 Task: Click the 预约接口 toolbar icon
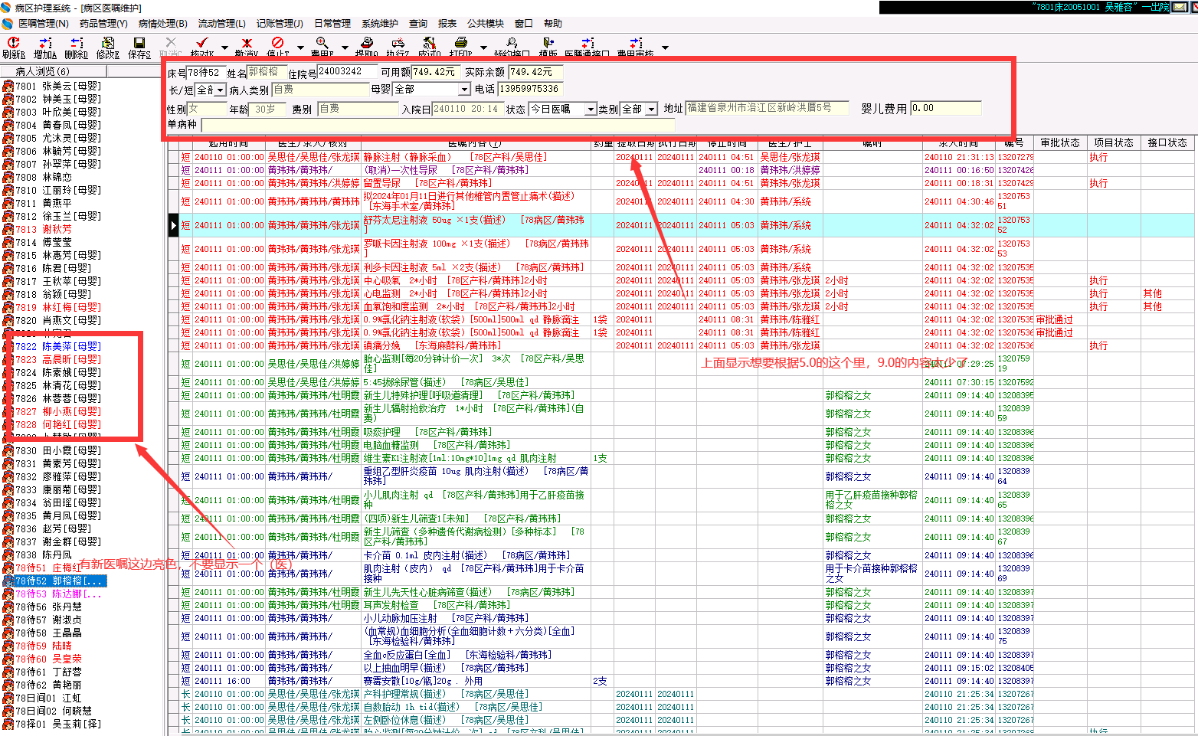coord(512,43)
